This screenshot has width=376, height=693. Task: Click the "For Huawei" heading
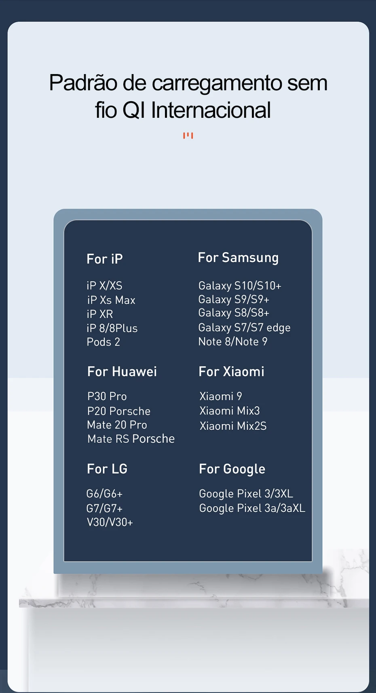click(122, 372)
